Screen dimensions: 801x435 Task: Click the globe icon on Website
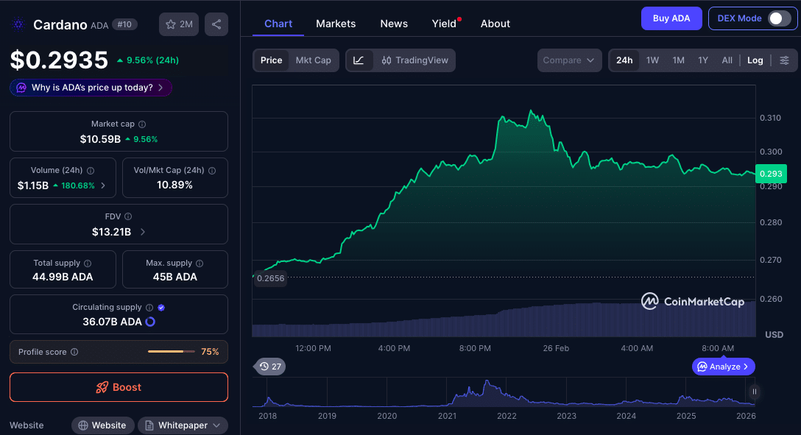point(83,425)
